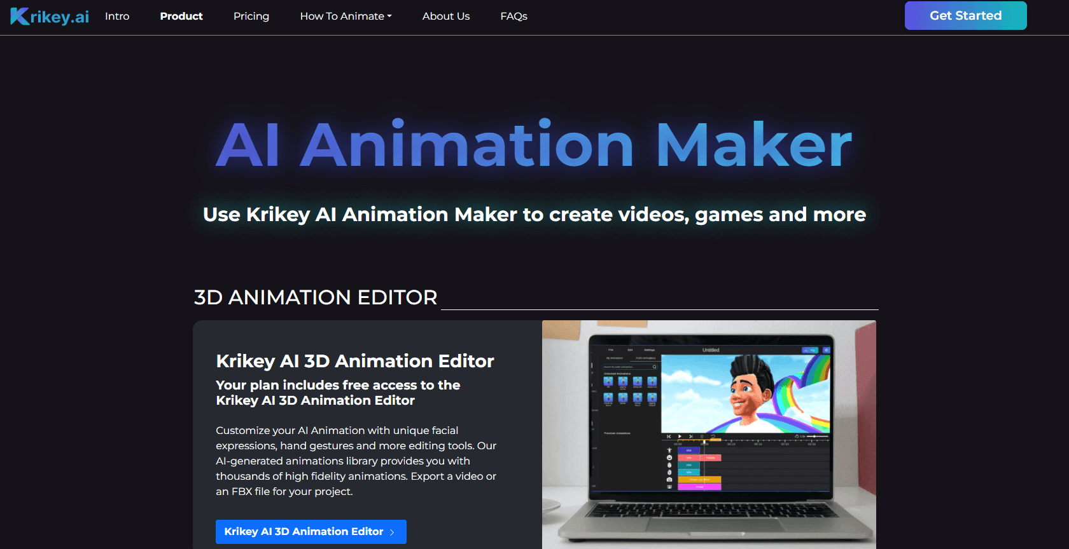The height and width of the screenshot is (549, 1069).
Task: Navigate to FAQs
Action: coord(514,17)
